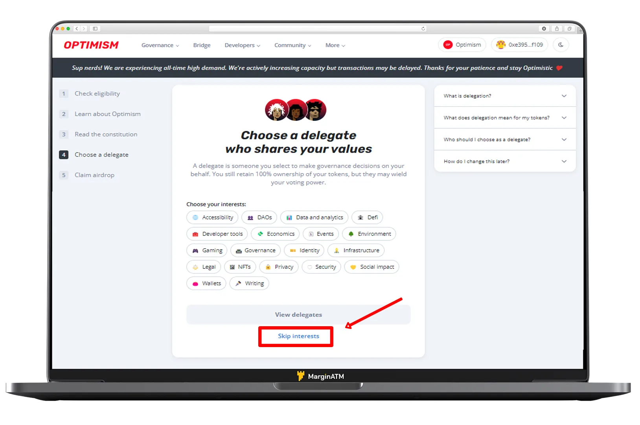
Task: Select the Social impact interest chip
Action: coord(371,267)
